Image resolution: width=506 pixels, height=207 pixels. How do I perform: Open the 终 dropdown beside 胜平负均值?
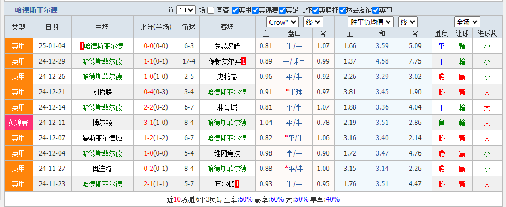tap(408, 22)
